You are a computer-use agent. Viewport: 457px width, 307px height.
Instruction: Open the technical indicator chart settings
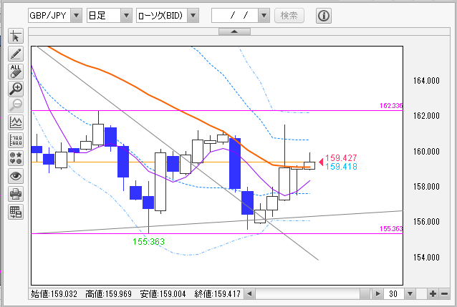[x=16, y=122]
